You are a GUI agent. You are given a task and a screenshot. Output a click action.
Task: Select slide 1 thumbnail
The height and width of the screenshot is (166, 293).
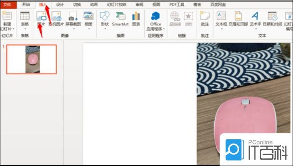(31, 59)
